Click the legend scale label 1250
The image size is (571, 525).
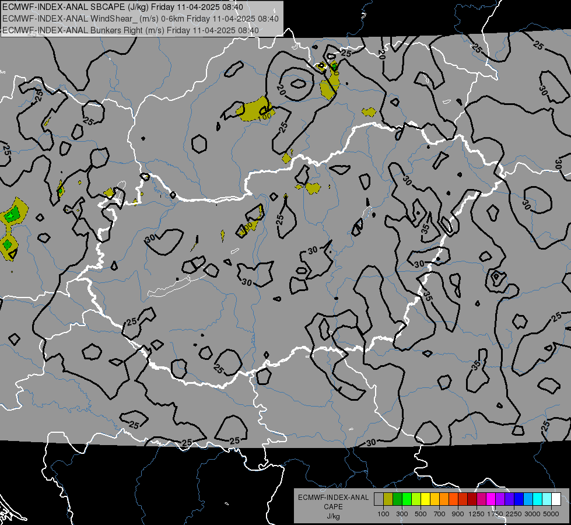[477, 514]
